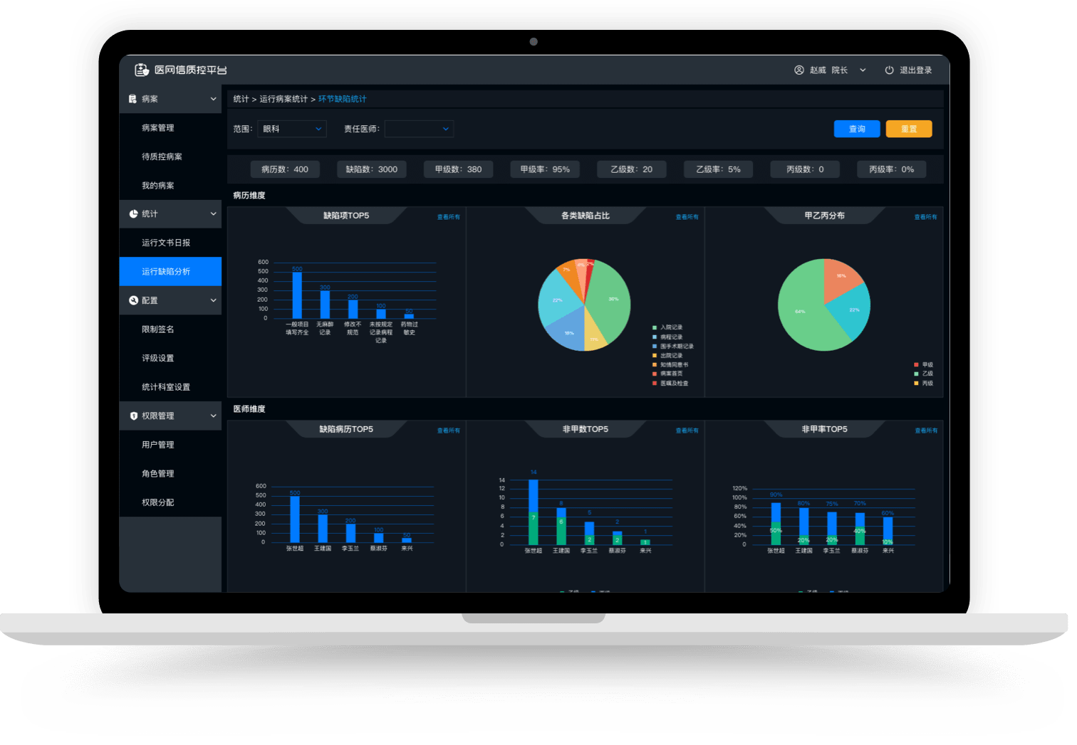Open 评级设置 in the sidebar
1077x745 pixels.
[170, 358]
